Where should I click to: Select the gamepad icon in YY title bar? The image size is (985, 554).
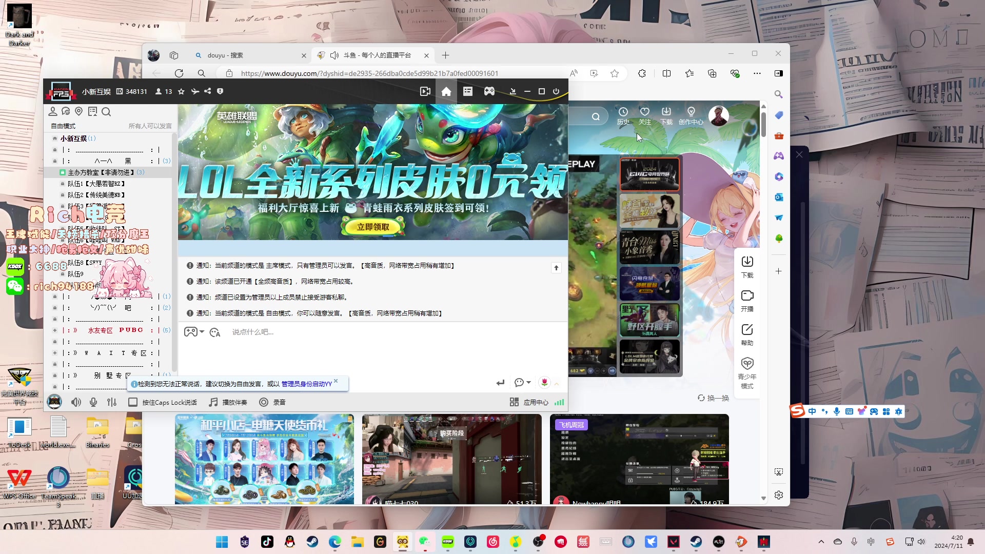(489, 91)
